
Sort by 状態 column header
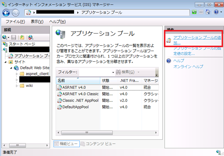tap(109, 81)
